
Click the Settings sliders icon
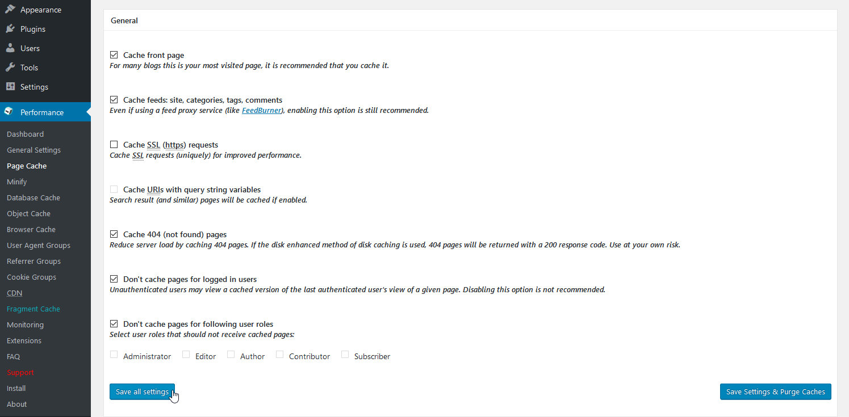pos(10,87)
